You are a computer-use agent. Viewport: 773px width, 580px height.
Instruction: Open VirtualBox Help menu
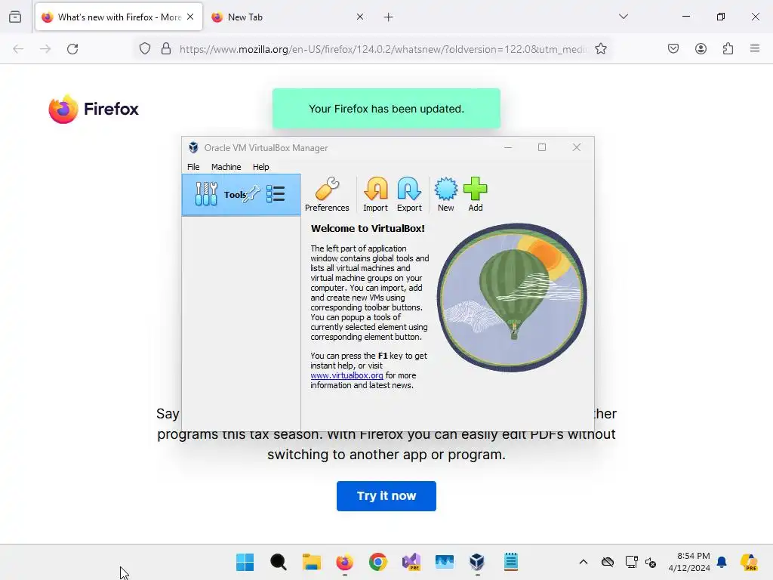click(x=260, y=167)
